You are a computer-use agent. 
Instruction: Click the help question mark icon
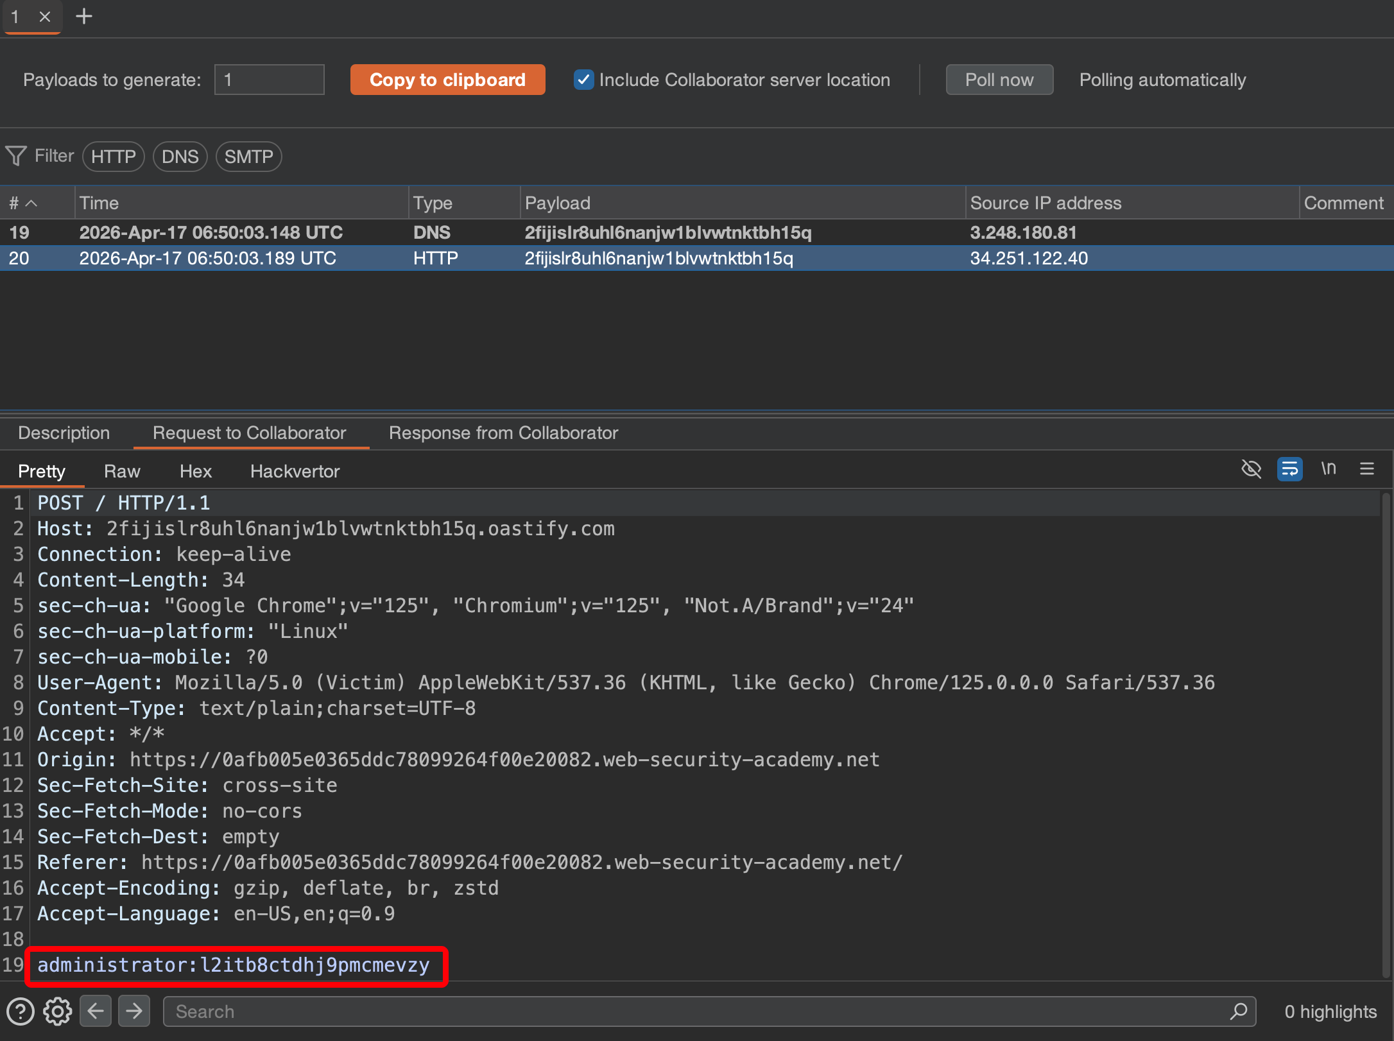[x=21, y=1011]
